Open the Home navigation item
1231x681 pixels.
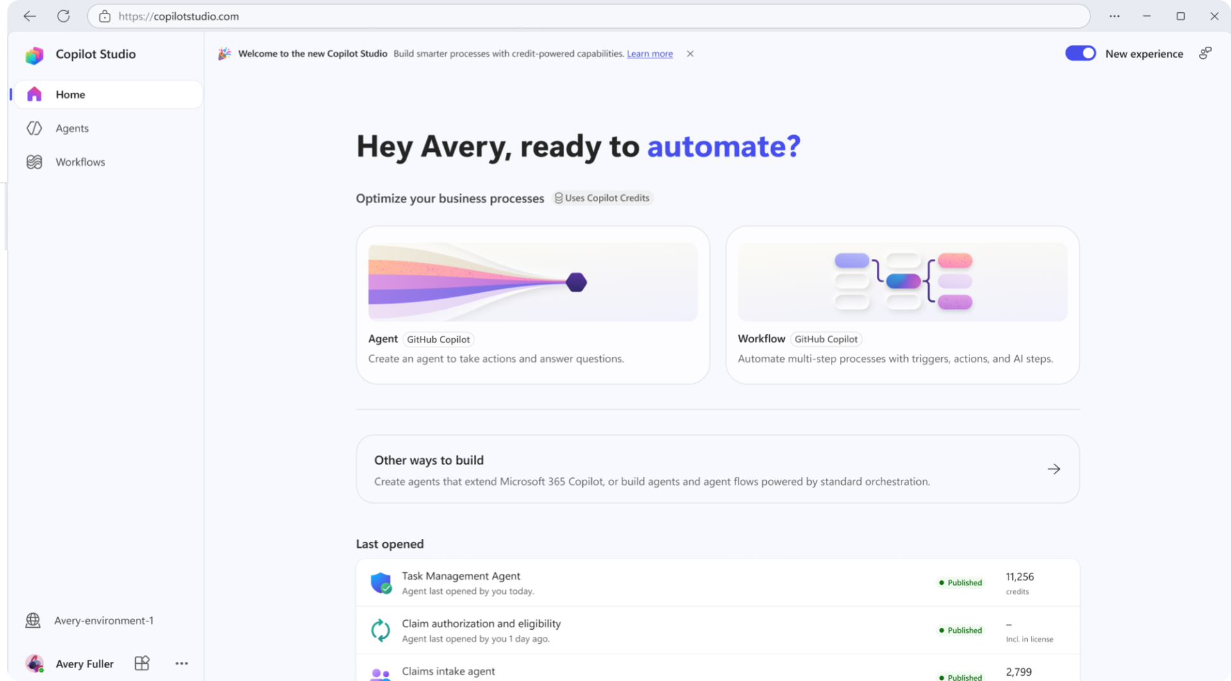108,94
